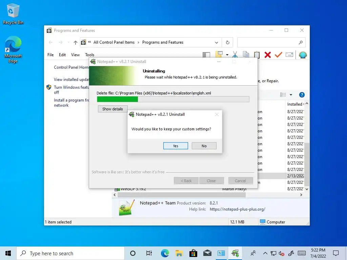Click the taskbar clock showing 5:22 PM
Image resolution: width=347 pixels, height=260 pixels.
(318, 253)
